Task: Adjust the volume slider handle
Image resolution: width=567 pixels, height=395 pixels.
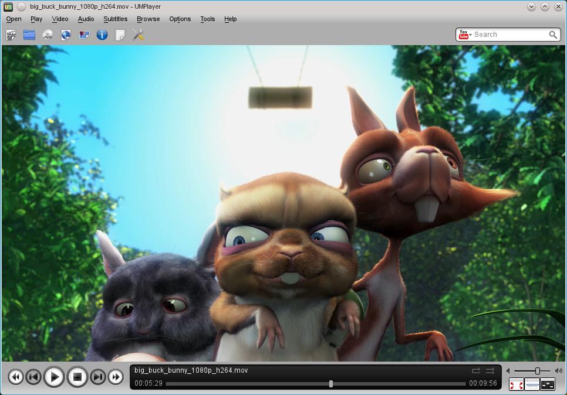Action: coord(538,371)
